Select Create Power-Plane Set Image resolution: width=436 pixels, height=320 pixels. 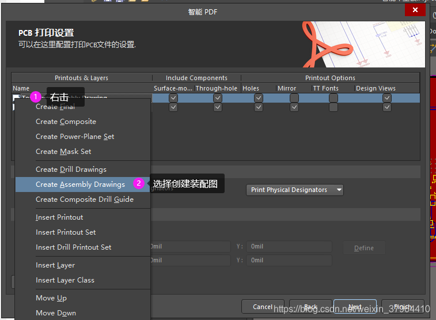coord(83,137)
